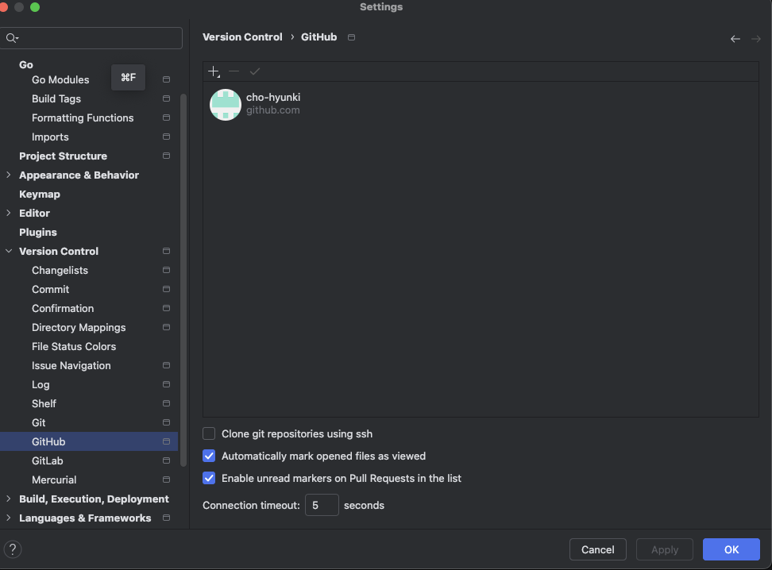Select Confirmation settings page
Viewport: 772px width, 570px height.
[x=63, y=308]
